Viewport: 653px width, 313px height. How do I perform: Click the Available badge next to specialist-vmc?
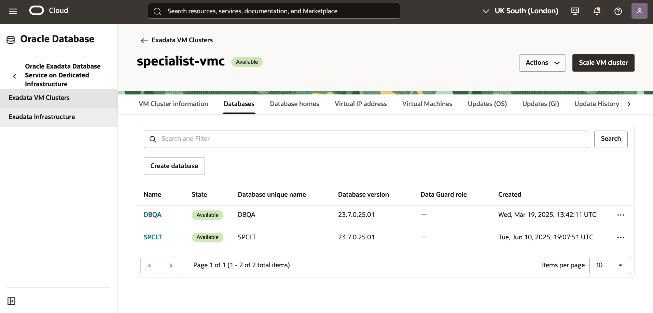tap(247, 62)
